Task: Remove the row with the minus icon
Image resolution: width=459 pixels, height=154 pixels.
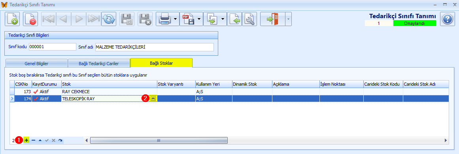Action: 33,140
